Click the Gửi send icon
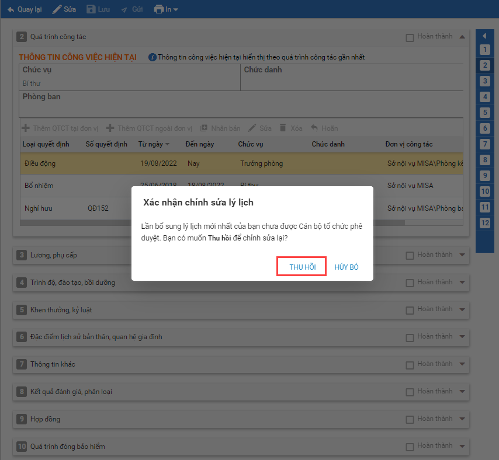The image size is (499, 460). pos(124,9)
